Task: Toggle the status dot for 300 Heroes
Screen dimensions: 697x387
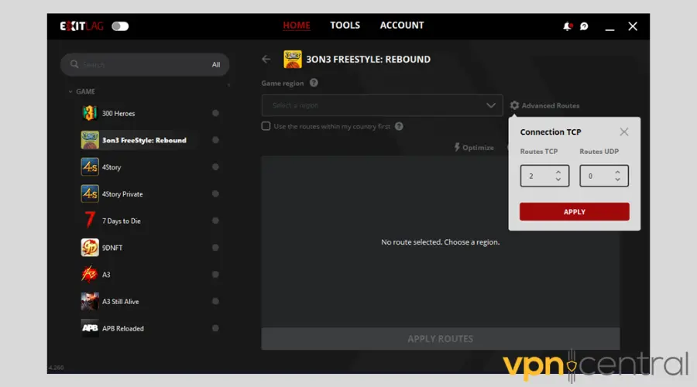Action: (x=215, y=113)
